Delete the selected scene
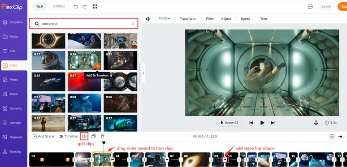347x167 pixels. (x=103, y=136)
